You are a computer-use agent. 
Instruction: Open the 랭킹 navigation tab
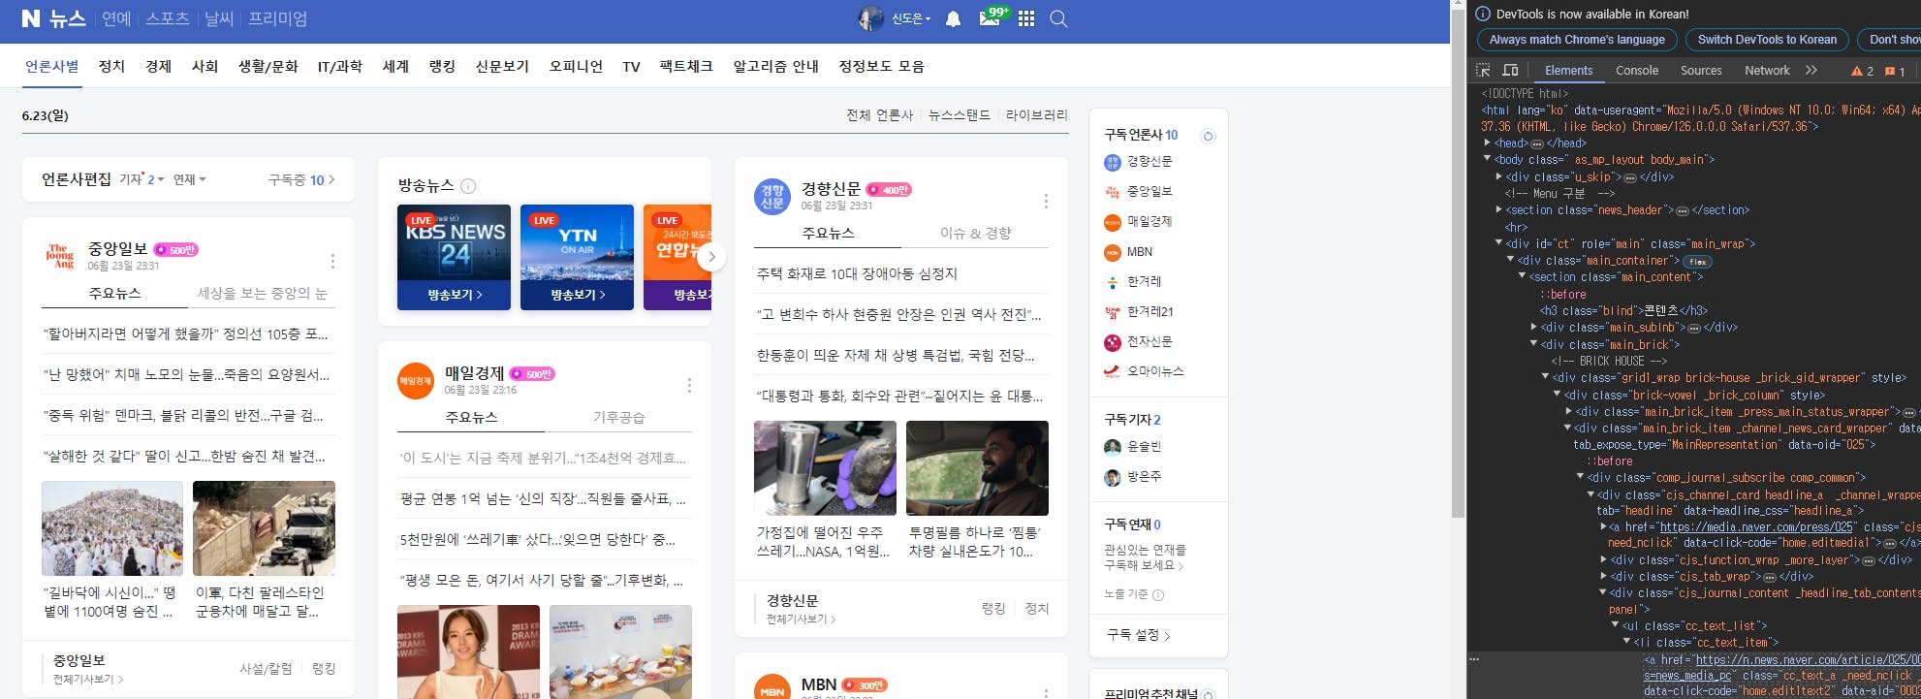442,66
